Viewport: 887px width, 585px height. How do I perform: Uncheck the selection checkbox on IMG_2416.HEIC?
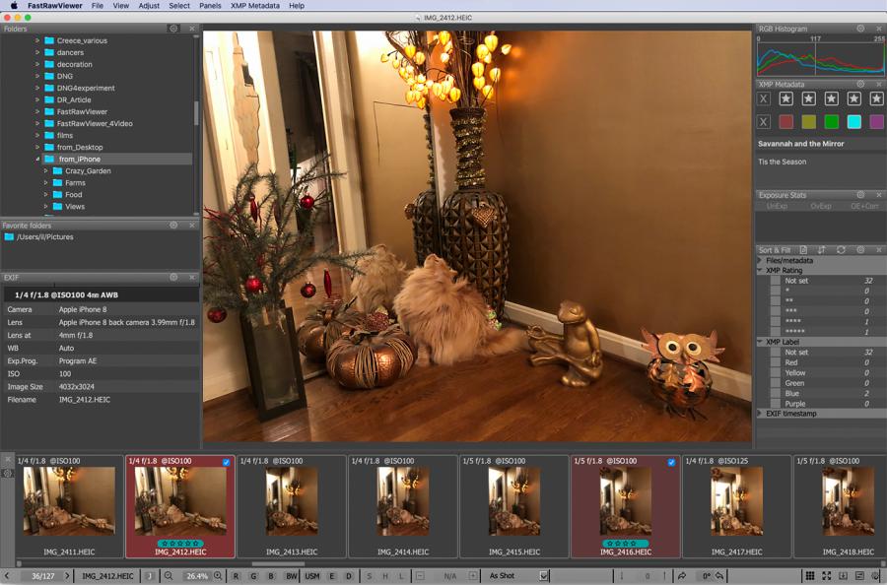671,462
